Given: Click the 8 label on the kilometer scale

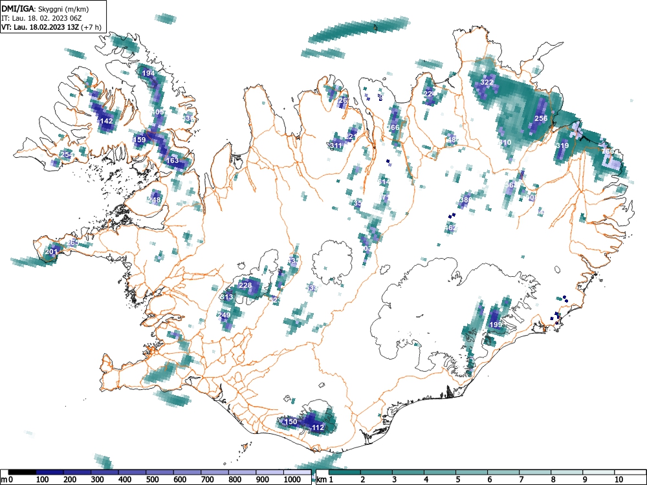Looking at the screenshot, I should click(x=553, y=480).
